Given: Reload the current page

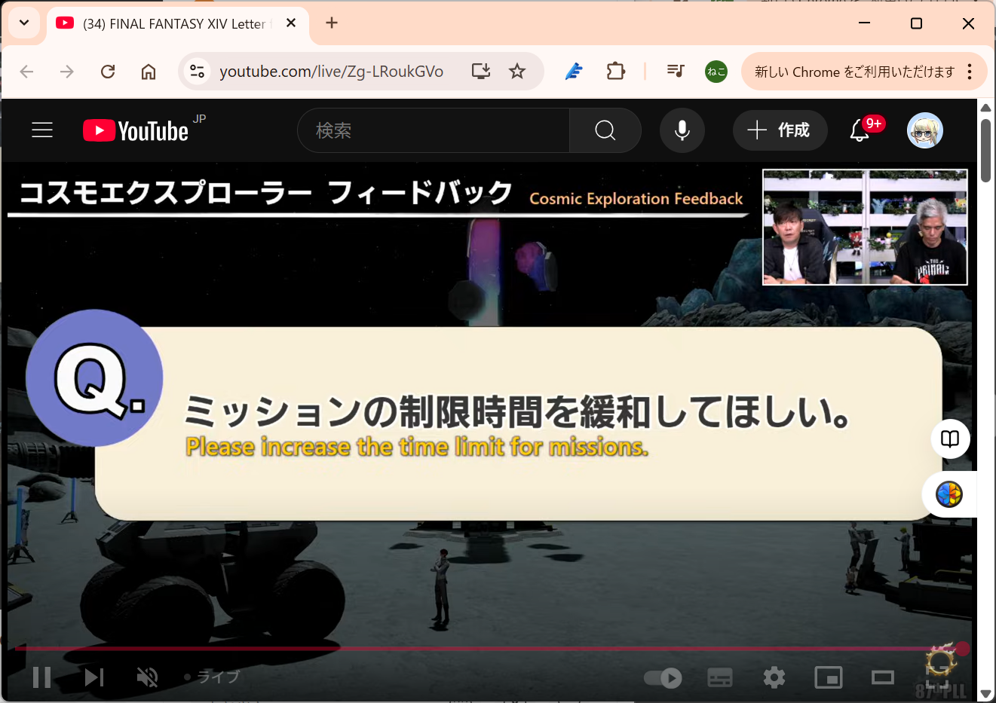Looking at the screenshot, I should 108,72.
